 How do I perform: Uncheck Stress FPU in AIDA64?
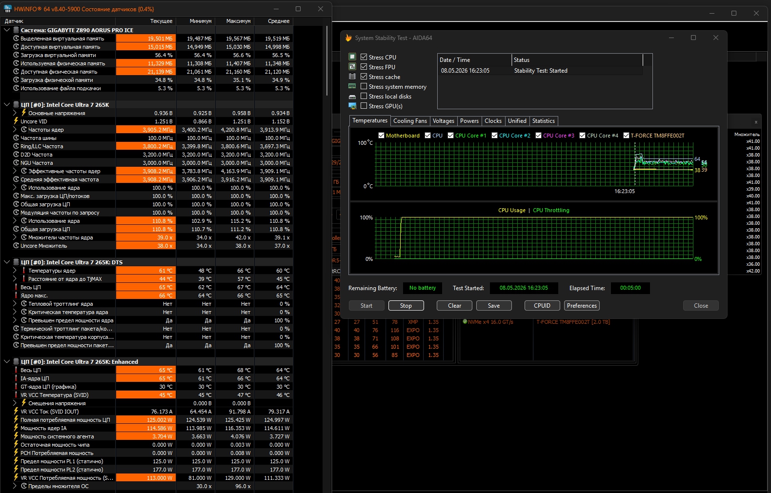(364, 67)
